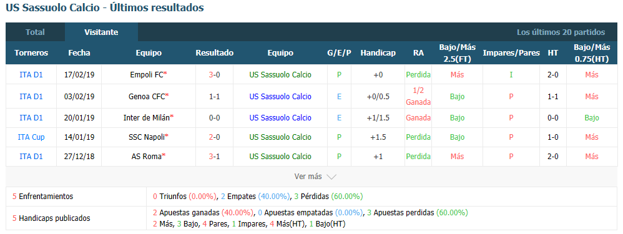This screenshot has width=623, height=234.
Task: Open US Sassuolo Calcio link in Genoa row
Action: pyautogui.click(x=280, y=96)
